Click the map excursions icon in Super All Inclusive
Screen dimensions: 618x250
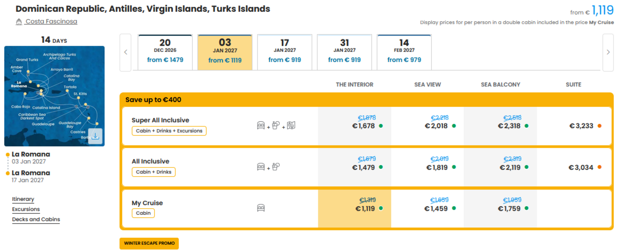[291, 126]
